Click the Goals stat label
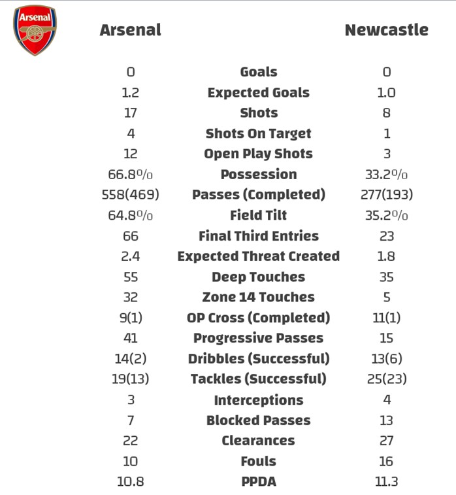Image resolution: width=456 pixels, height=495 pixels. coord(259,72)
